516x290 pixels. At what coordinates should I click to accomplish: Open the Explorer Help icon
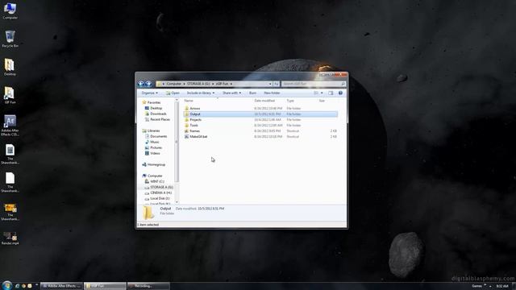(x=340, y=93)
